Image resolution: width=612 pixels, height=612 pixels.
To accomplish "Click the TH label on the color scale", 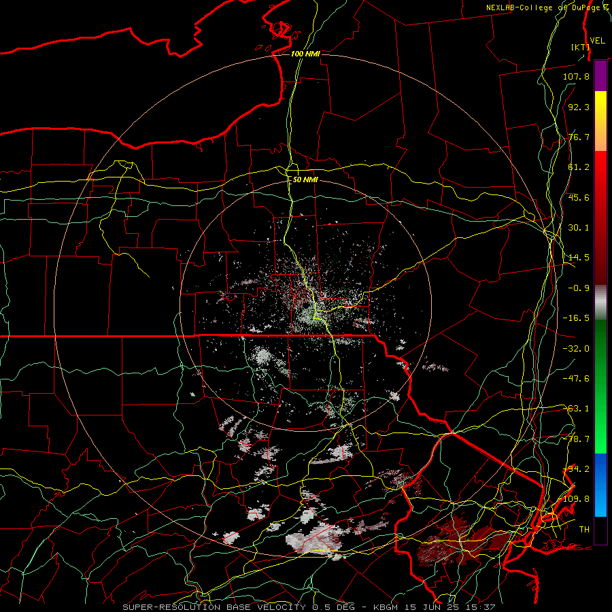I will pyautogui.click(x=584, y=530).
